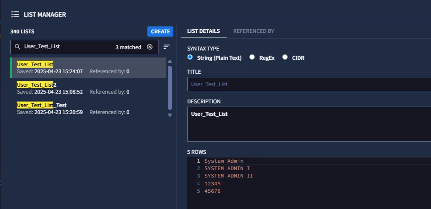Click the list scrollbar down arrow
The height and width of the screenshot is (209, 431).
(x=170, y=115)
